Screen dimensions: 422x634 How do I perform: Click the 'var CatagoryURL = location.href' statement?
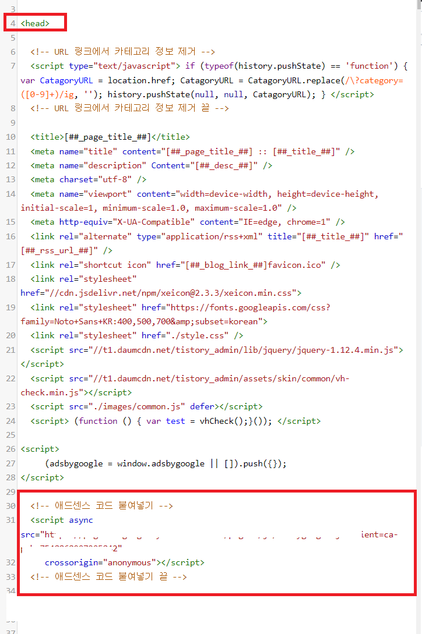click(97, 80)
